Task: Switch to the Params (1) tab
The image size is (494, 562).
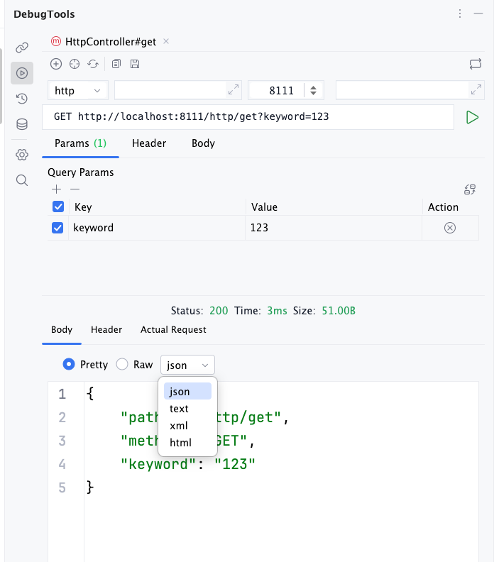Action: tap(80, 143)
